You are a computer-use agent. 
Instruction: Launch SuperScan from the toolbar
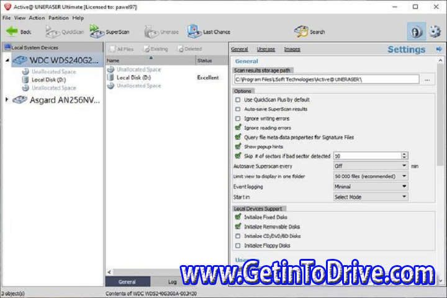tap(110, 32)
